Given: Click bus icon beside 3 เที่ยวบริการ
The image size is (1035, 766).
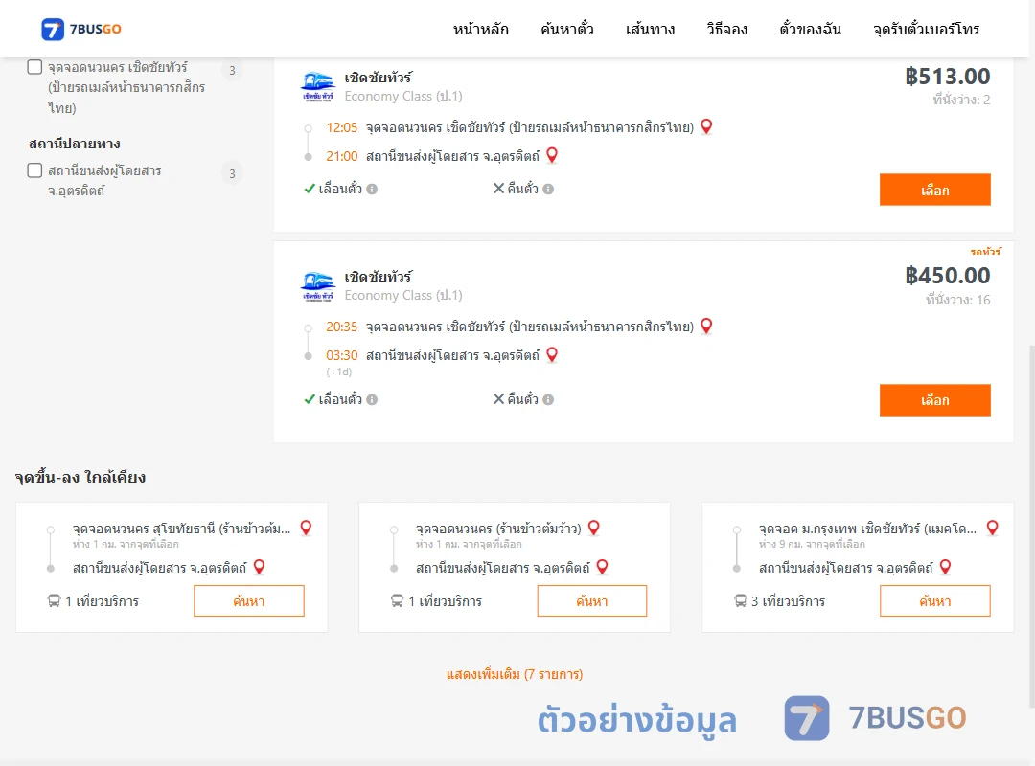Looking at the screenshot, I should point(741,601).
